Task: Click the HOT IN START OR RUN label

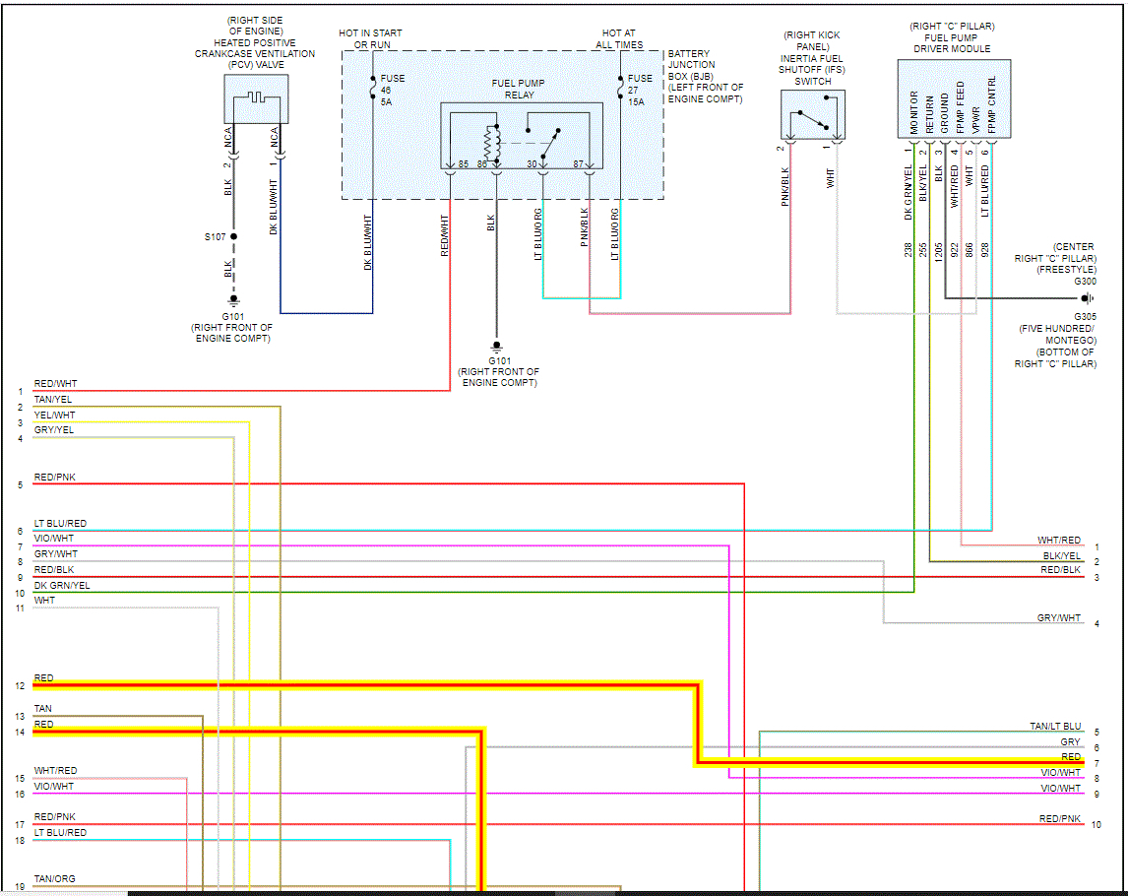Action: pos(371,38)
